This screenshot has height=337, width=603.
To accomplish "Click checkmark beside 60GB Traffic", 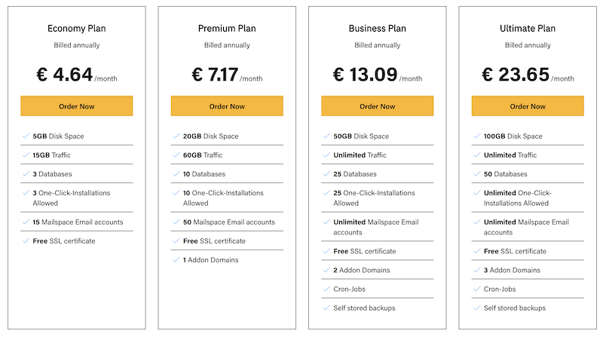I will (x=176, y=155).
